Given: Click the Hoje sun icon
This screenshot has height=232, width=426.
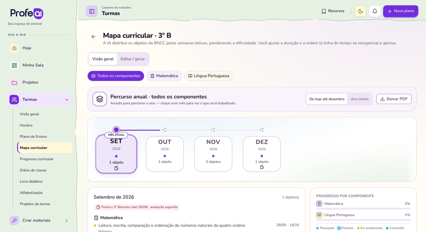Looking at the screenshot, I should [14, 48].
